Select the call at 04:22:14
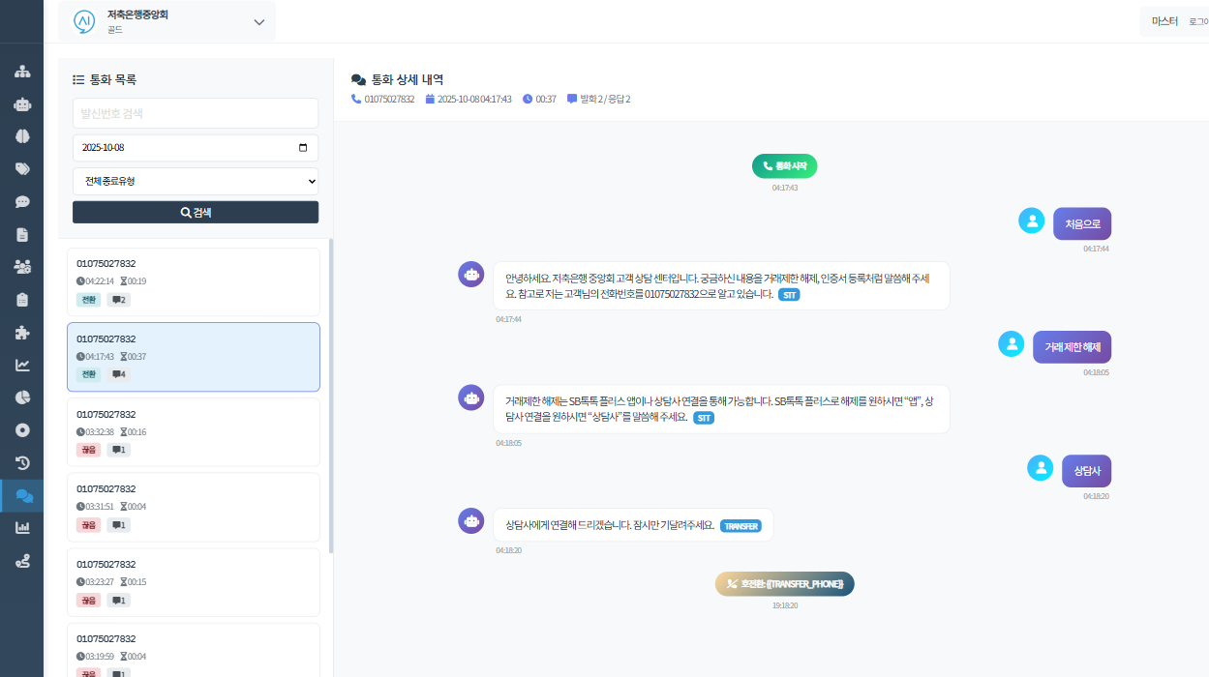 click(194, 281)
